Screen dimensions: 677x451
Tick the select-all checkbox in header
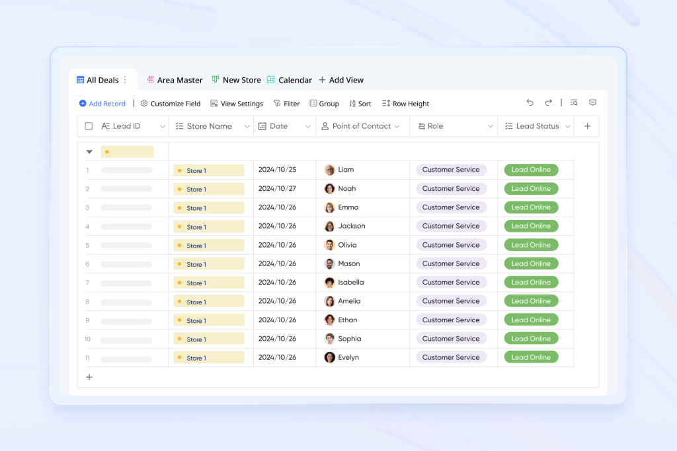[89, 126]
